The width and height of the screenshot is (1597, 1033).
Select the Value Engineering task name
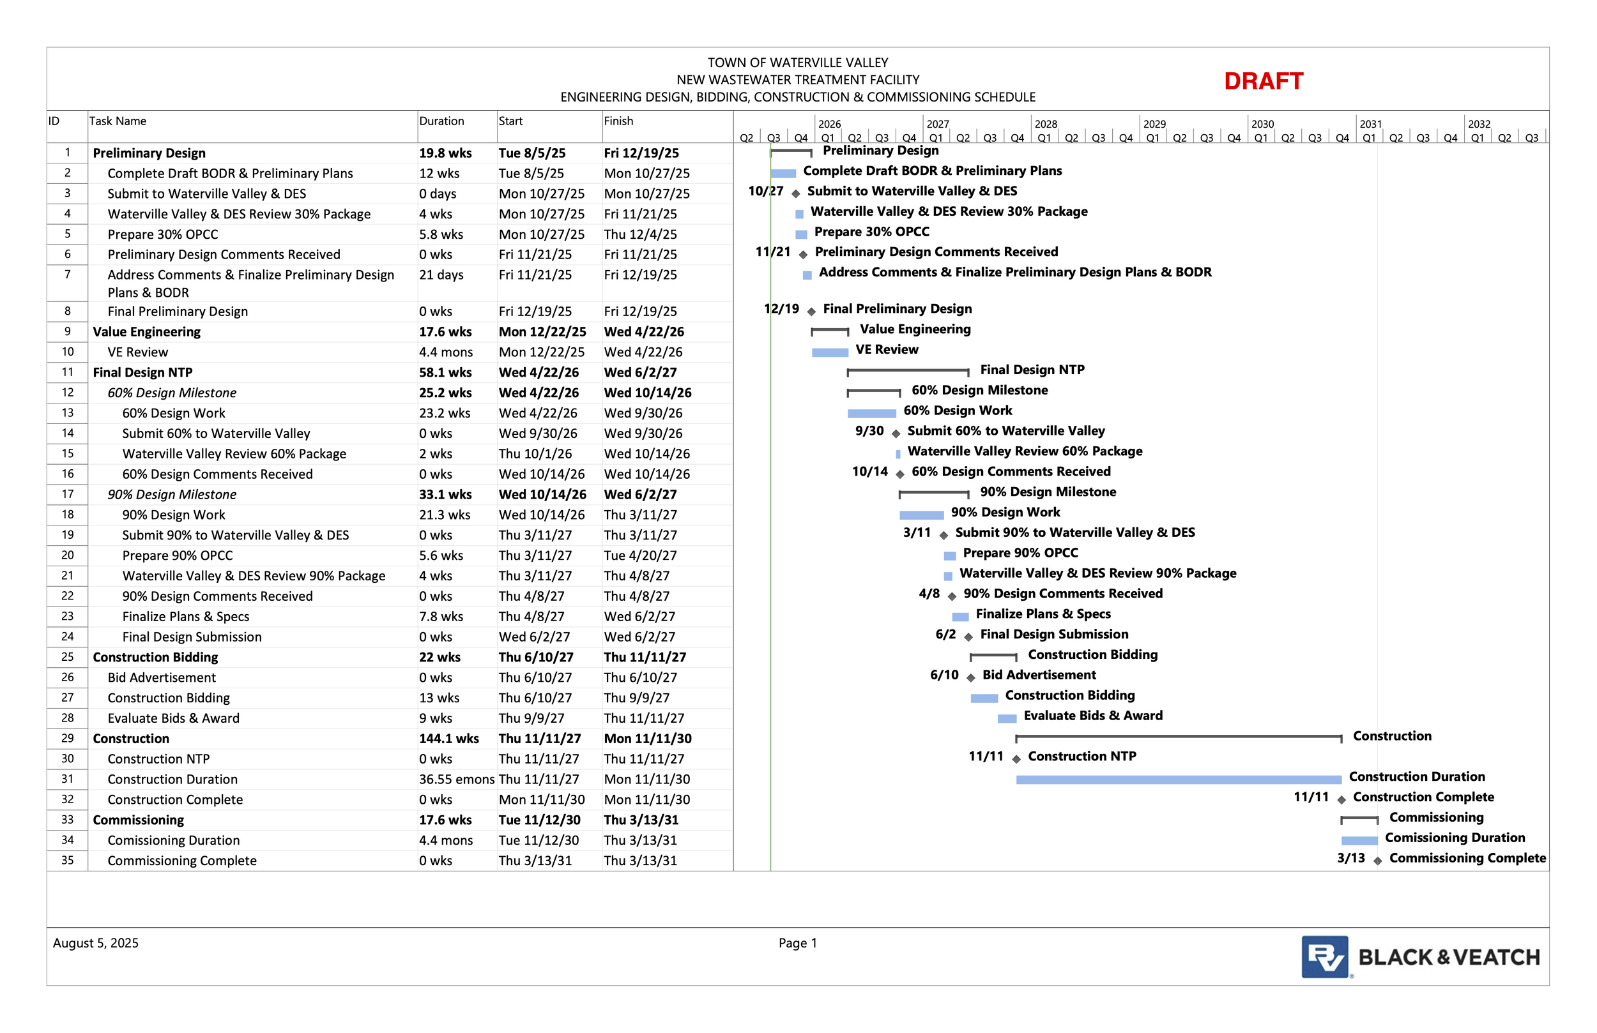tap(146, 332)
